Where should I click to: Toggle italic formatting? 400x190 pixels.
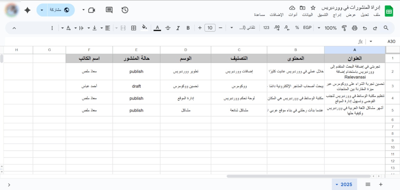tap(178, 28)
